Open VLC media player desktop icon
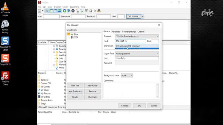 point(5,9)
